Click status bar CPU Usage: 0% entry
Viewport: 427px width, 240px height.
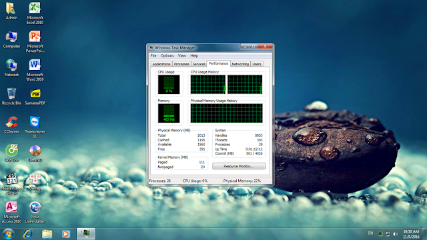tap(201, 181)
